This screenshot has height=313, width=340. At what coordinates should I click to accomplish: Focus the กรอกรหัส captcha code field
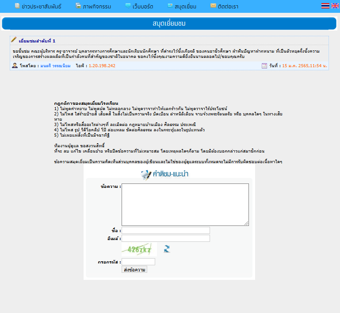(x=138, y=262)
